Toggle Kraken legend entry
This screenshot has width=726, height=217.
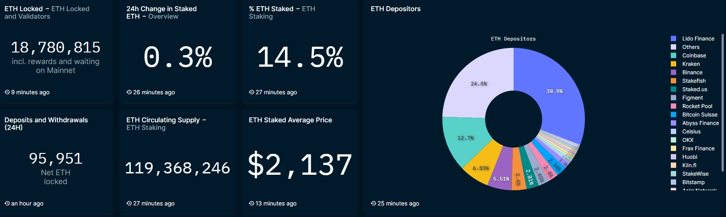[691, 64]
